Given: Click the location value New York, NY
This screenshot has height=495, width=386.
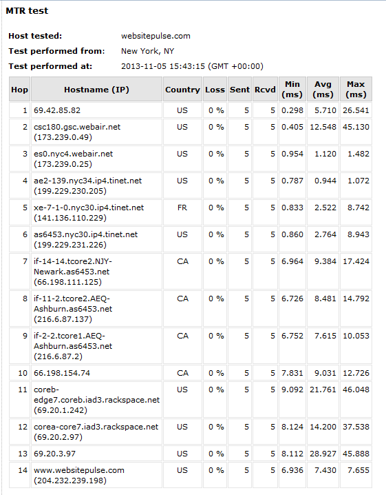Looking at the screenshot, I should point(147,51).
